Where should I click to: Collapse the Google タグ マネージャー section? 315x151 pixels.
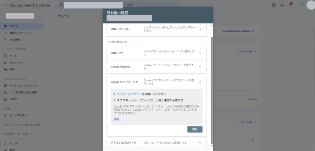pyautogui.click(x=200, y=82)
